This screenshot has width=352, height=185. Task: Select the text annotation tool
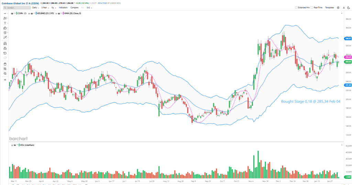tap(5, 23)
